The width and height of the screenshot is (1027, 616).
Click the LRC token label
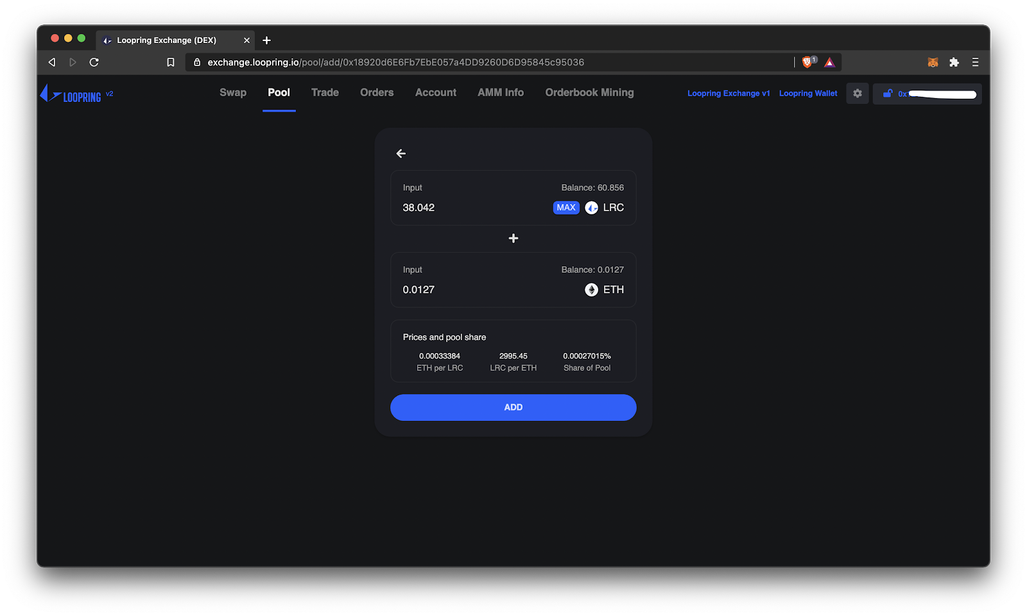coord(614,208)
